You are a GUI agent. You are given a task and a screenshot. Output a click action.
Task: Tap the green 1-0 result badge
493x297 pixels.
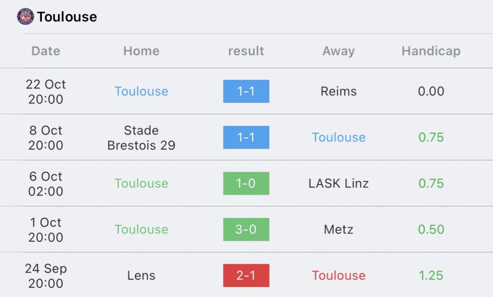(x=246, y=184)
